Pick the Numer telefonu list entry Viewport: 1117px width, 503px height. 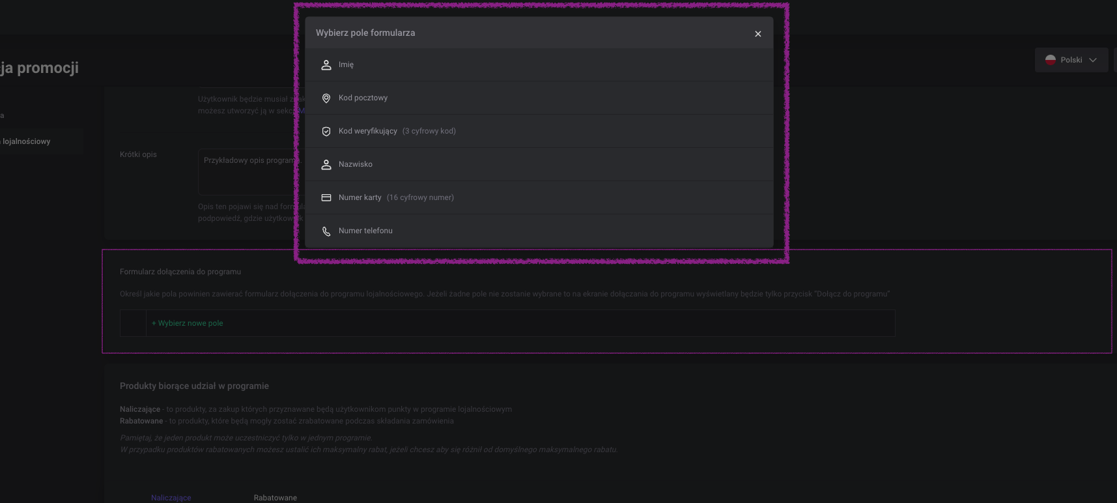[x=365, y=231]
